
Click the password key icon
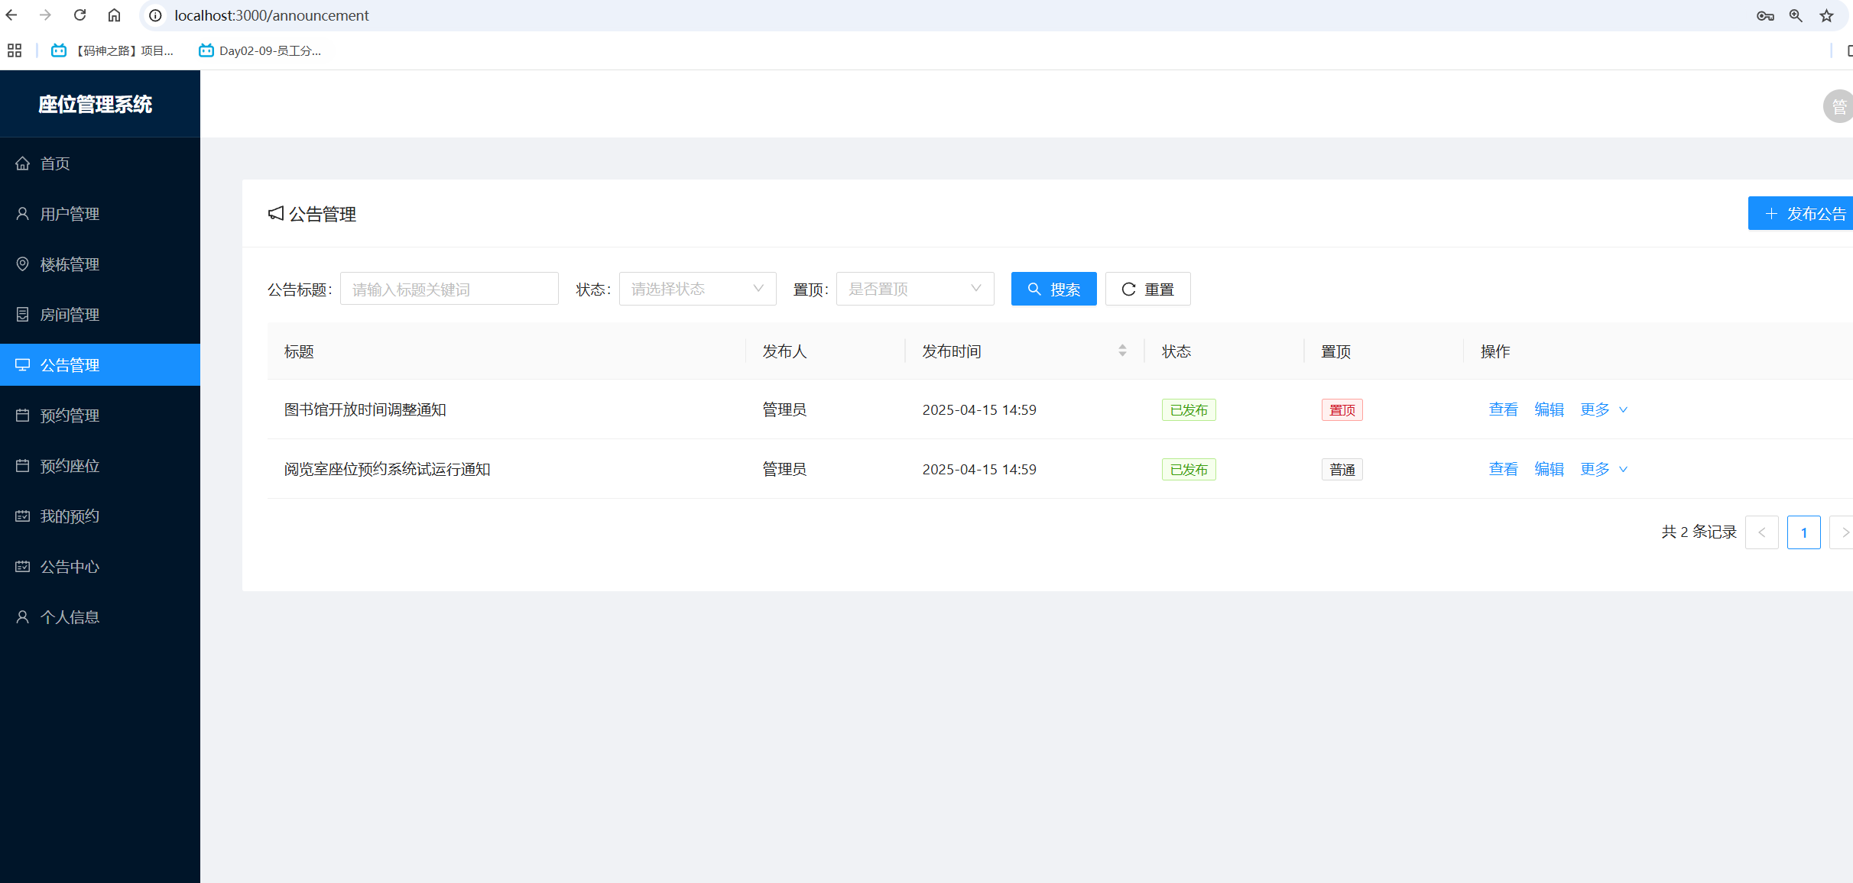(1764, 15)
